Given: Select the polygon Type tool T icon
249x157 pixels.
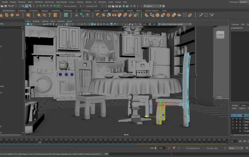Looking at the screenshot, I should (x=50, y=15).
